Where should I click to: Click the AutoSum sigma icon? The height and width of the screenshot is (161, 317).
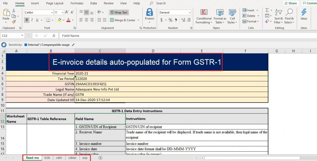tap(267, 10)
